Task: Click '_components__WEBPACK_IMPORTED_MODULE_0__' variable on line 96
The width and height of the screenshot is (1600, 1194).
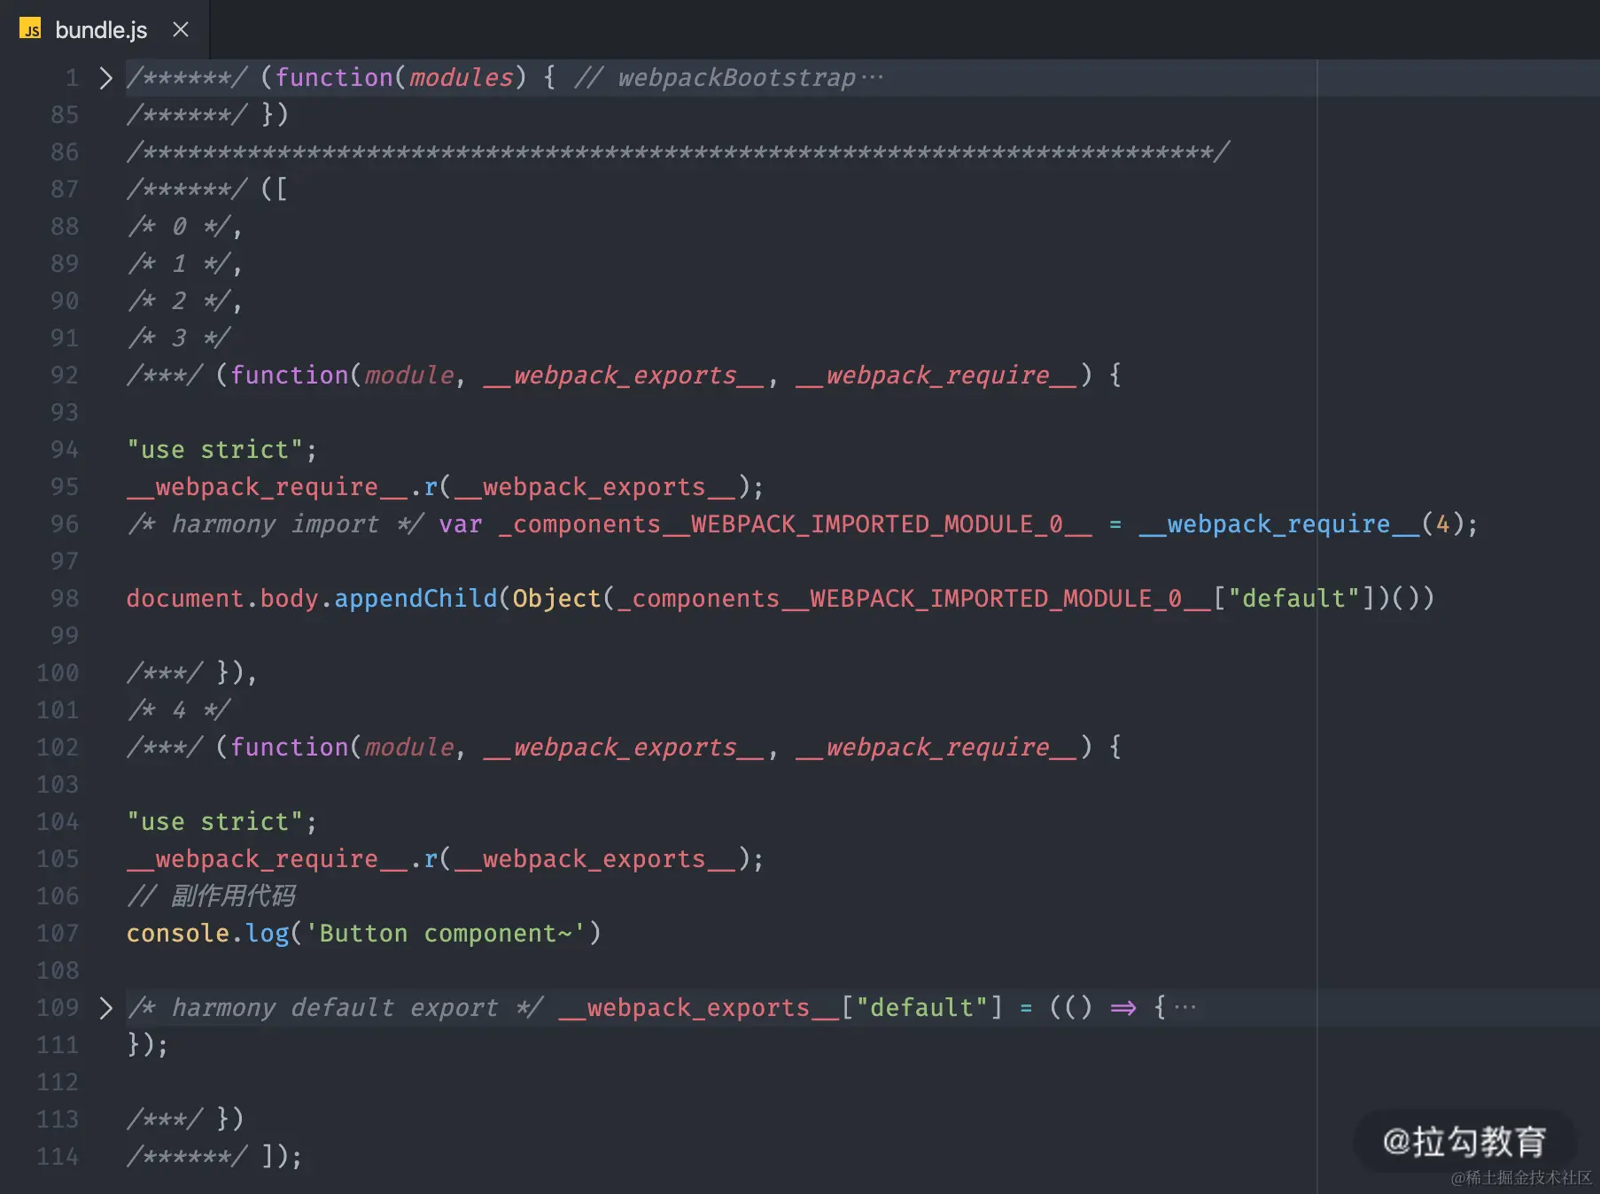Action: click(796, 524)
